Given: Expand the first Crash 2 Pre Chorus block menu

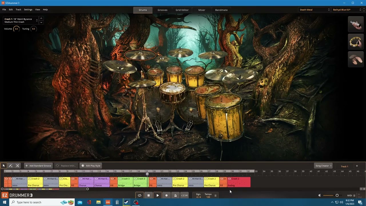Looking at the screenshot, I should (x=30, y=179).
